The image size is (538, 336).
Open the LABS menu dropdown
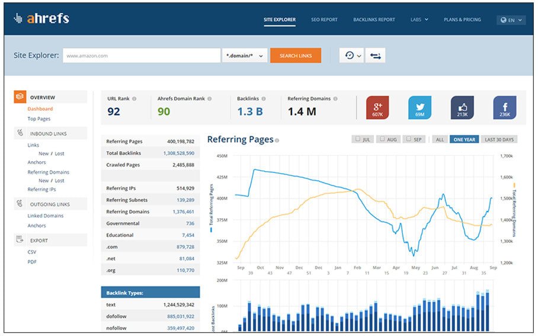[419, 20]
